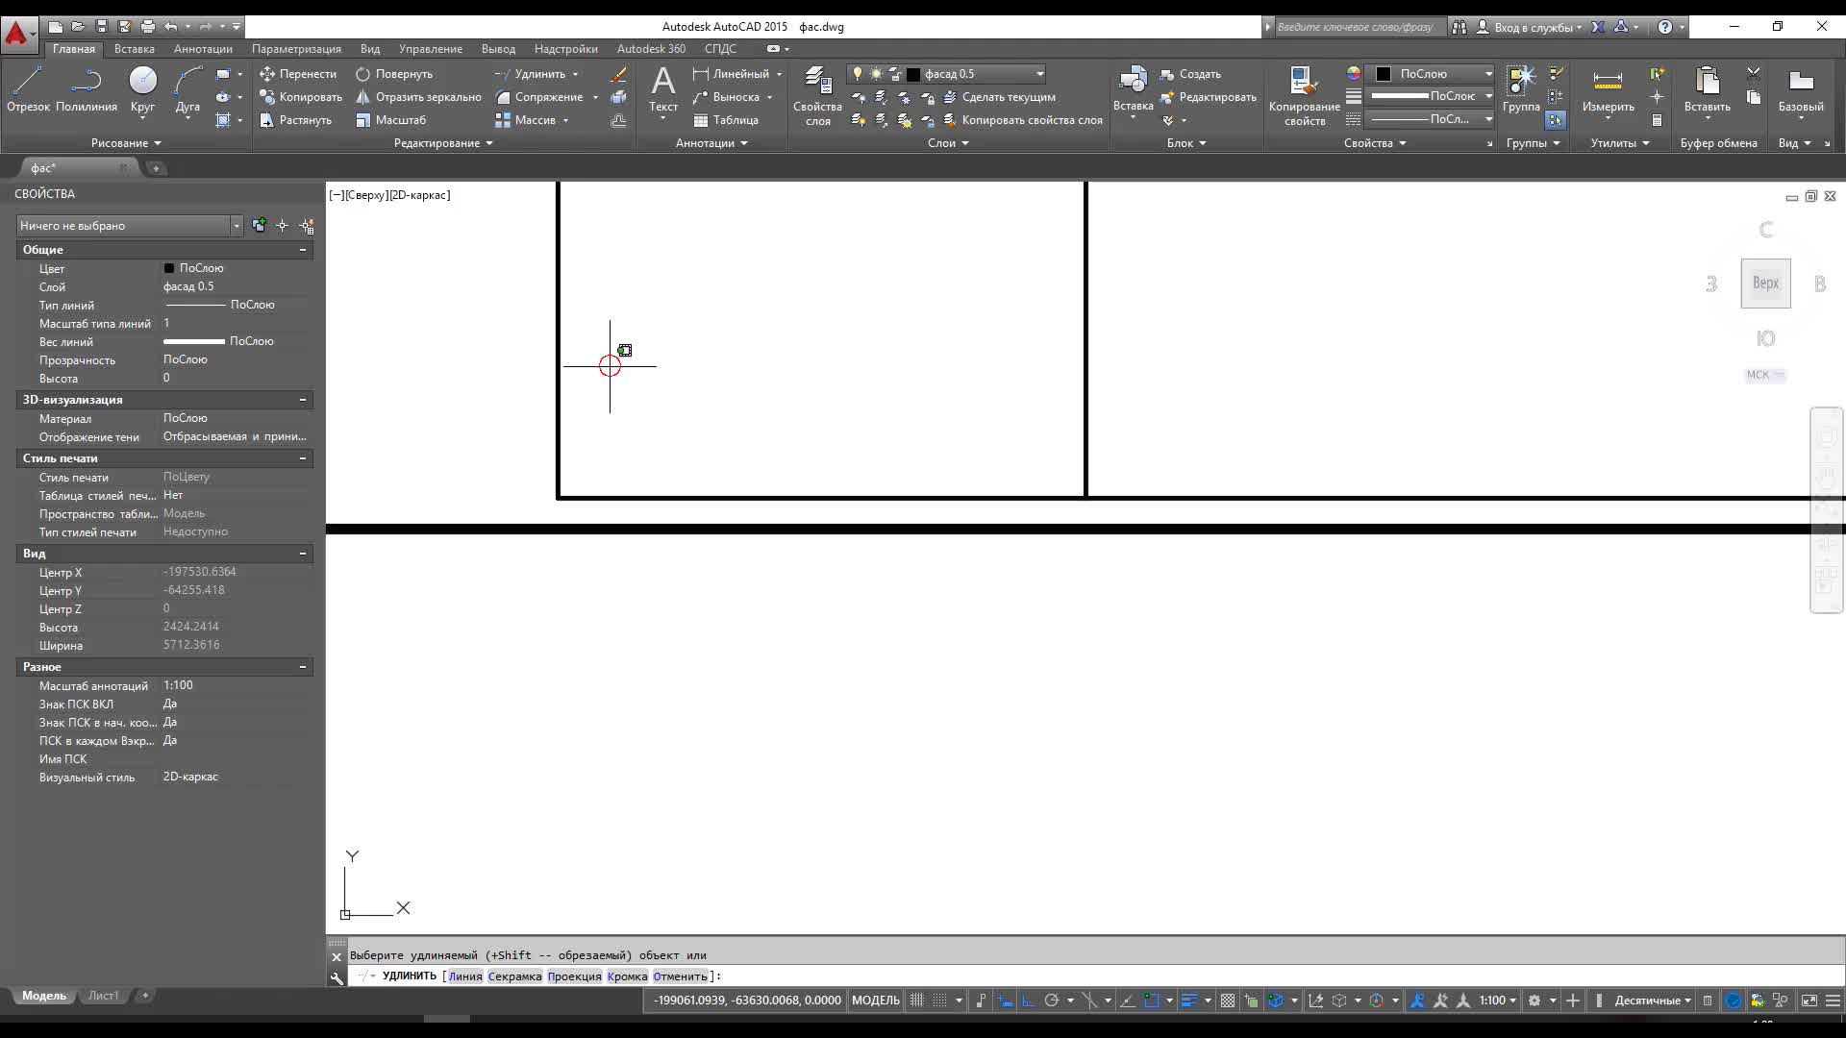The image size is (1846, 1038).
Task: Activate the Масштаб (Scale) command
Action: coord(390,120)
